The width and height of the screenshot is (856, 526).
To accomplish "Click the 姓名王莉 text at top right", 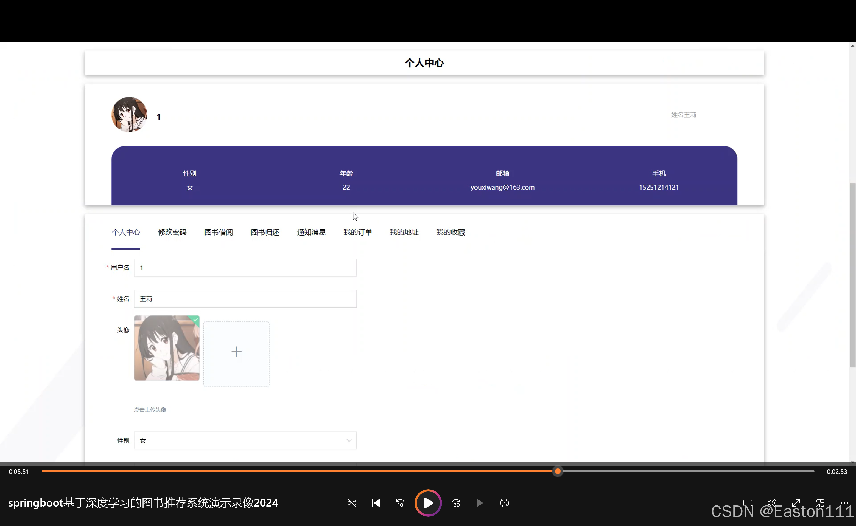I will (683, 115).
